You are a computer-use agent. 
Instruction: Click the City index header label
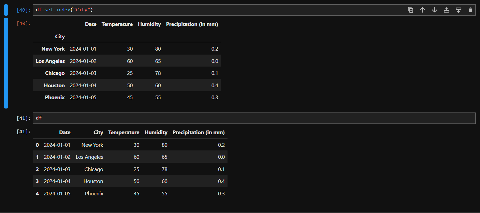click(x=60, y=37)
